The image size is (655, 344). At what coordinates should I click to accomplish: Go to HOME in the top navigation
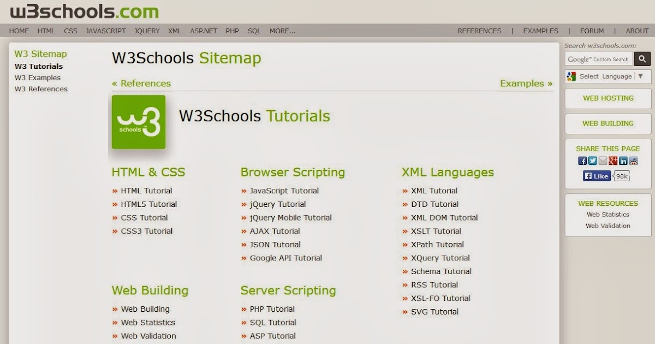click(x=19, y=31)
